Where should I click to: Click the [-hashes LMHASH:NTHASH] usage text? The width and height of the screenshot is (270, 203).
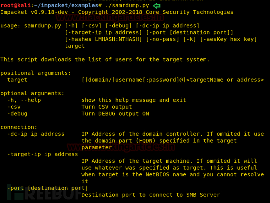[103, 39]
